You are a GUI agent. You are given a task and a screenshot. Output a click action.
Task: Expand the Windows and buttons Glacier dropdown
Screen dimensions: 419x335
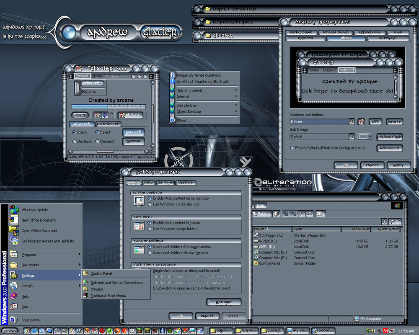[x=351, y=122]
